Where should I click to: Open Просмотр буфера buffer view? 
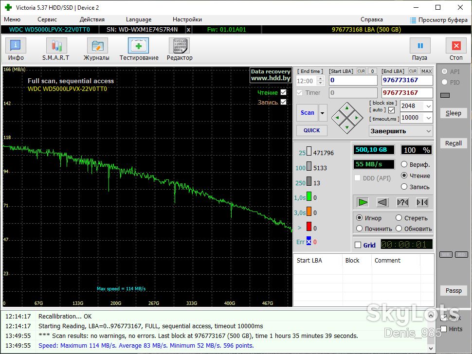[439, 20]
